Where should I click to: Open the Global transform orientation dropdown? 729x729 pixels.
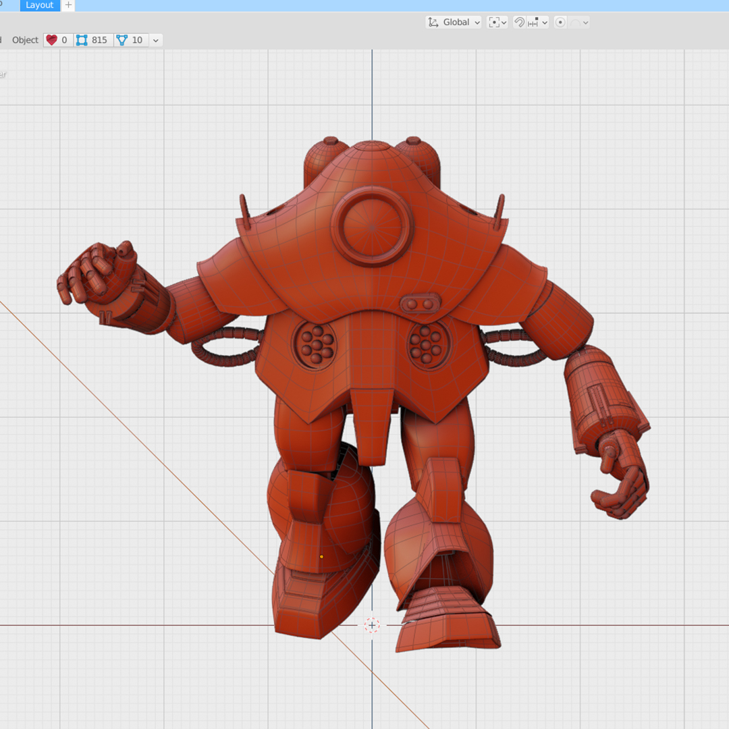[454, 22]
